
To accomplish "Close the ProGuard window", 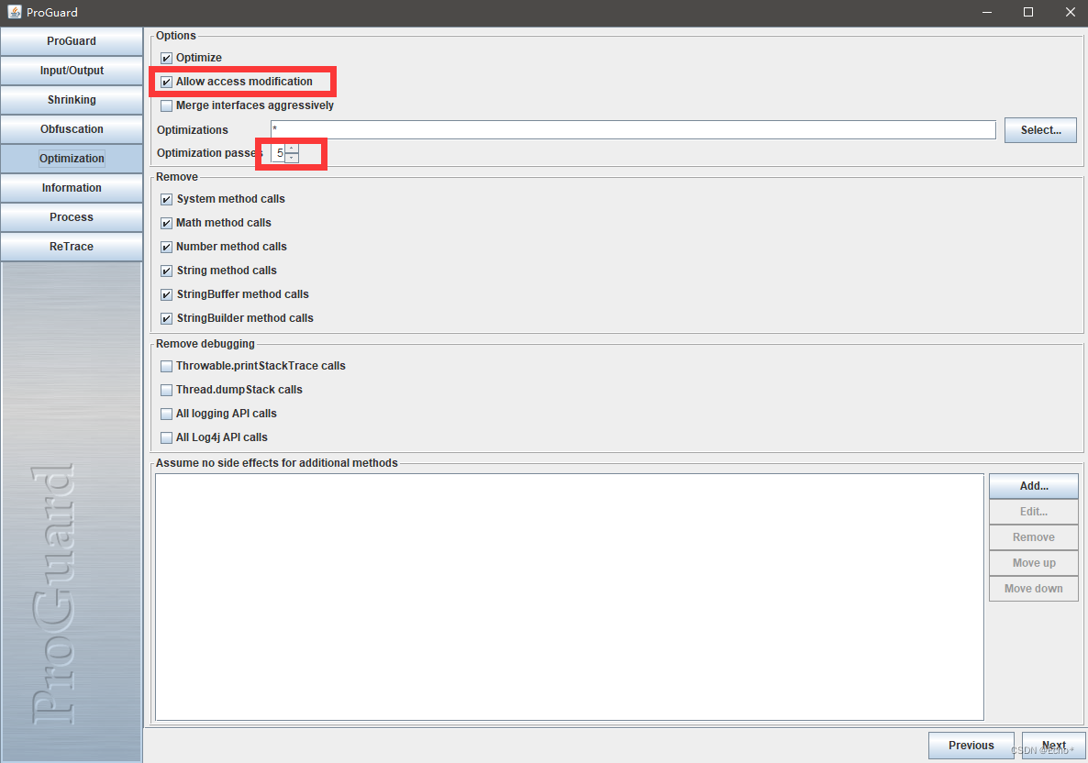I will click(x=1070, y=13).
